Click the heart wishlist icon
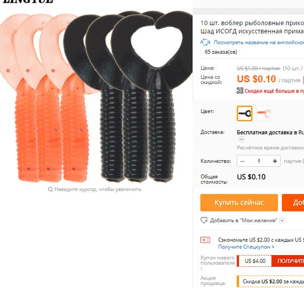The image size is (304, 288). click(x=204, y=220)
